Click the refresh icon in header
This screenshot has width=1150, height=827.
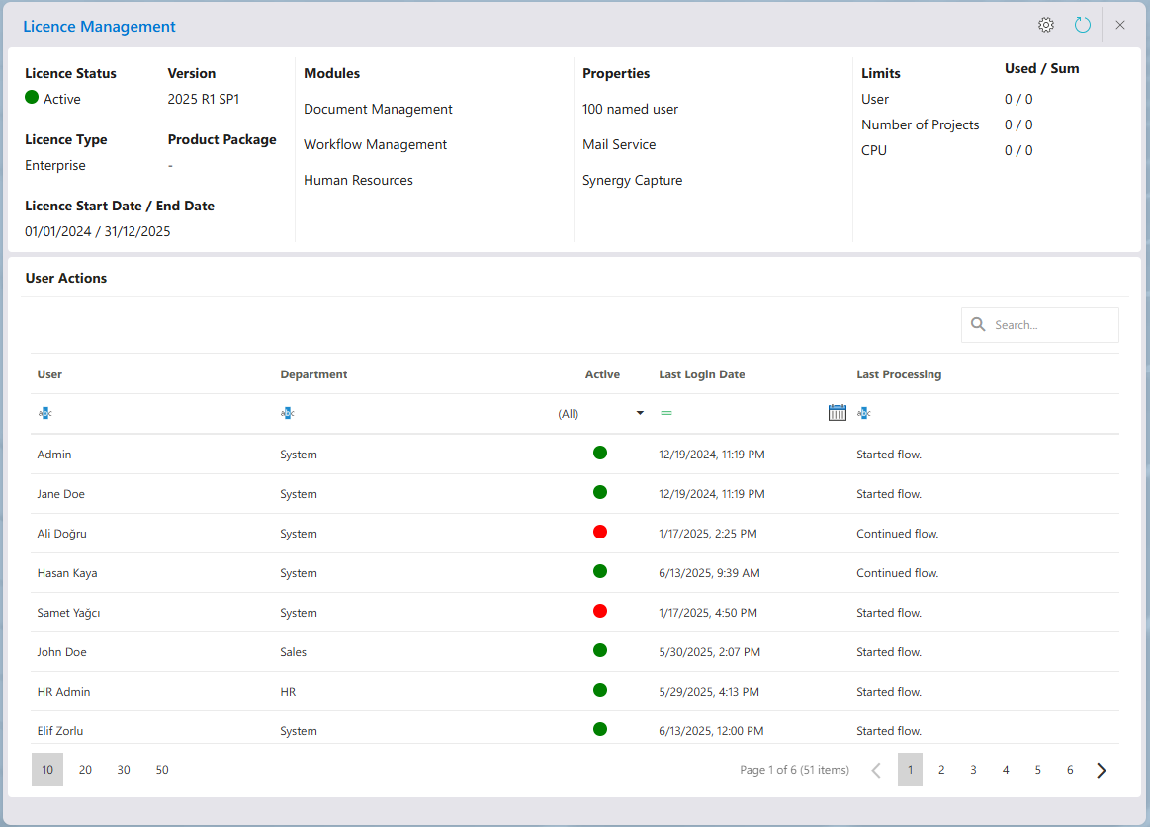1083,25
